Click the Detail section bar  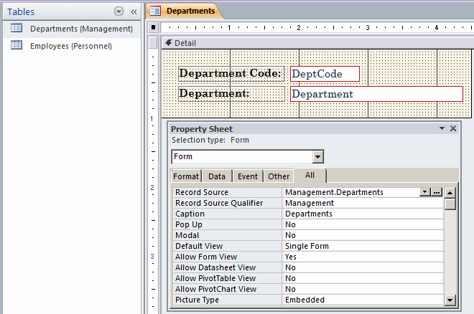317,43
